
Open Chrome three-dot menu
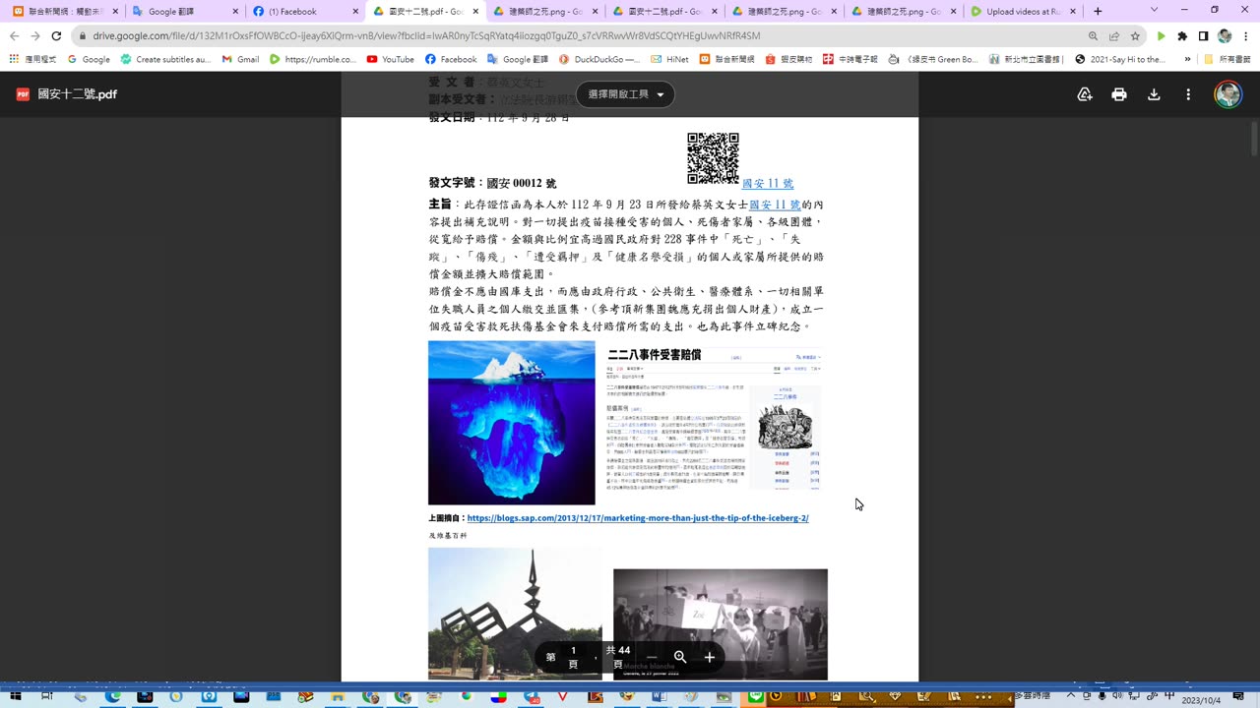pos(1245,35)
